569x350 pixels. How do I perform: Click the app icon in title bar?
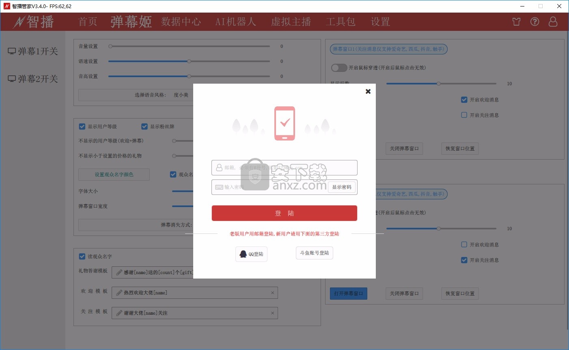coord(6,6)
